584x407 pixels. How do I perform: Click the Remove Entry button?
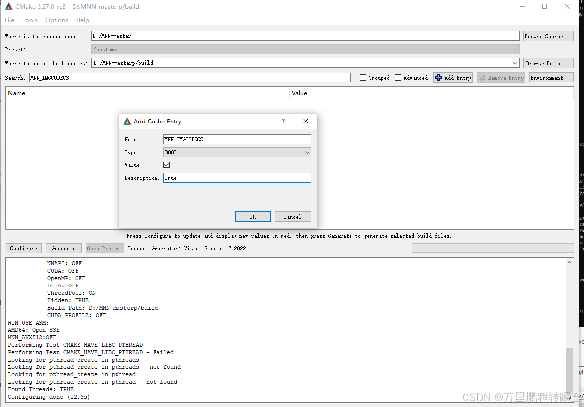[x=501, y=78]
